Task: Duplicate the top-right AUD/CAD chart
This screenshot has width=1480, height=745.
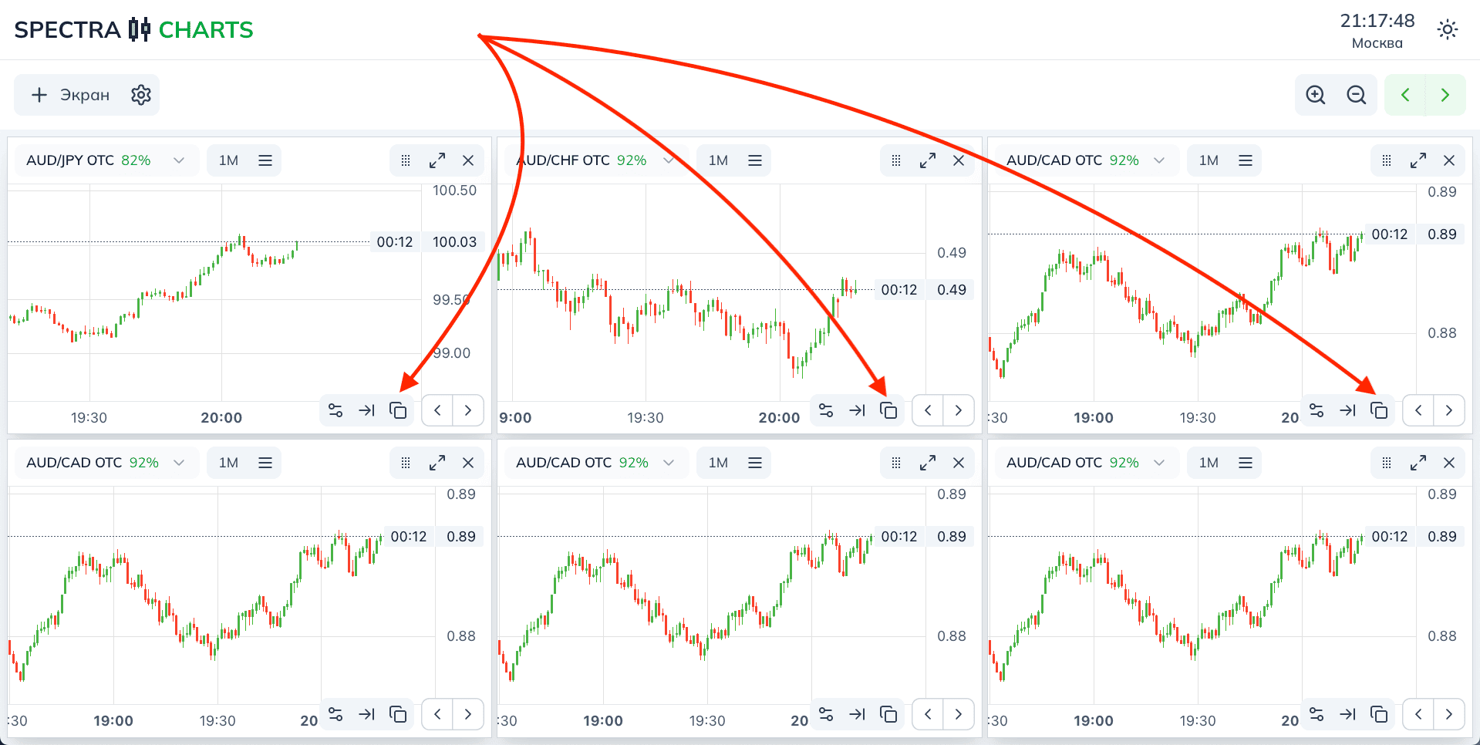Action: 1379,410
